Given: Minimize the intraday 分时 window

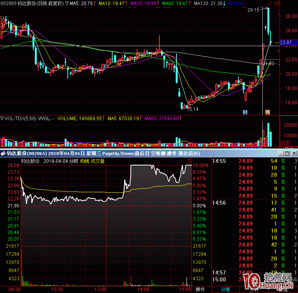Looking at the screenshot, I should pyautogui.click(x=281, y=153).
